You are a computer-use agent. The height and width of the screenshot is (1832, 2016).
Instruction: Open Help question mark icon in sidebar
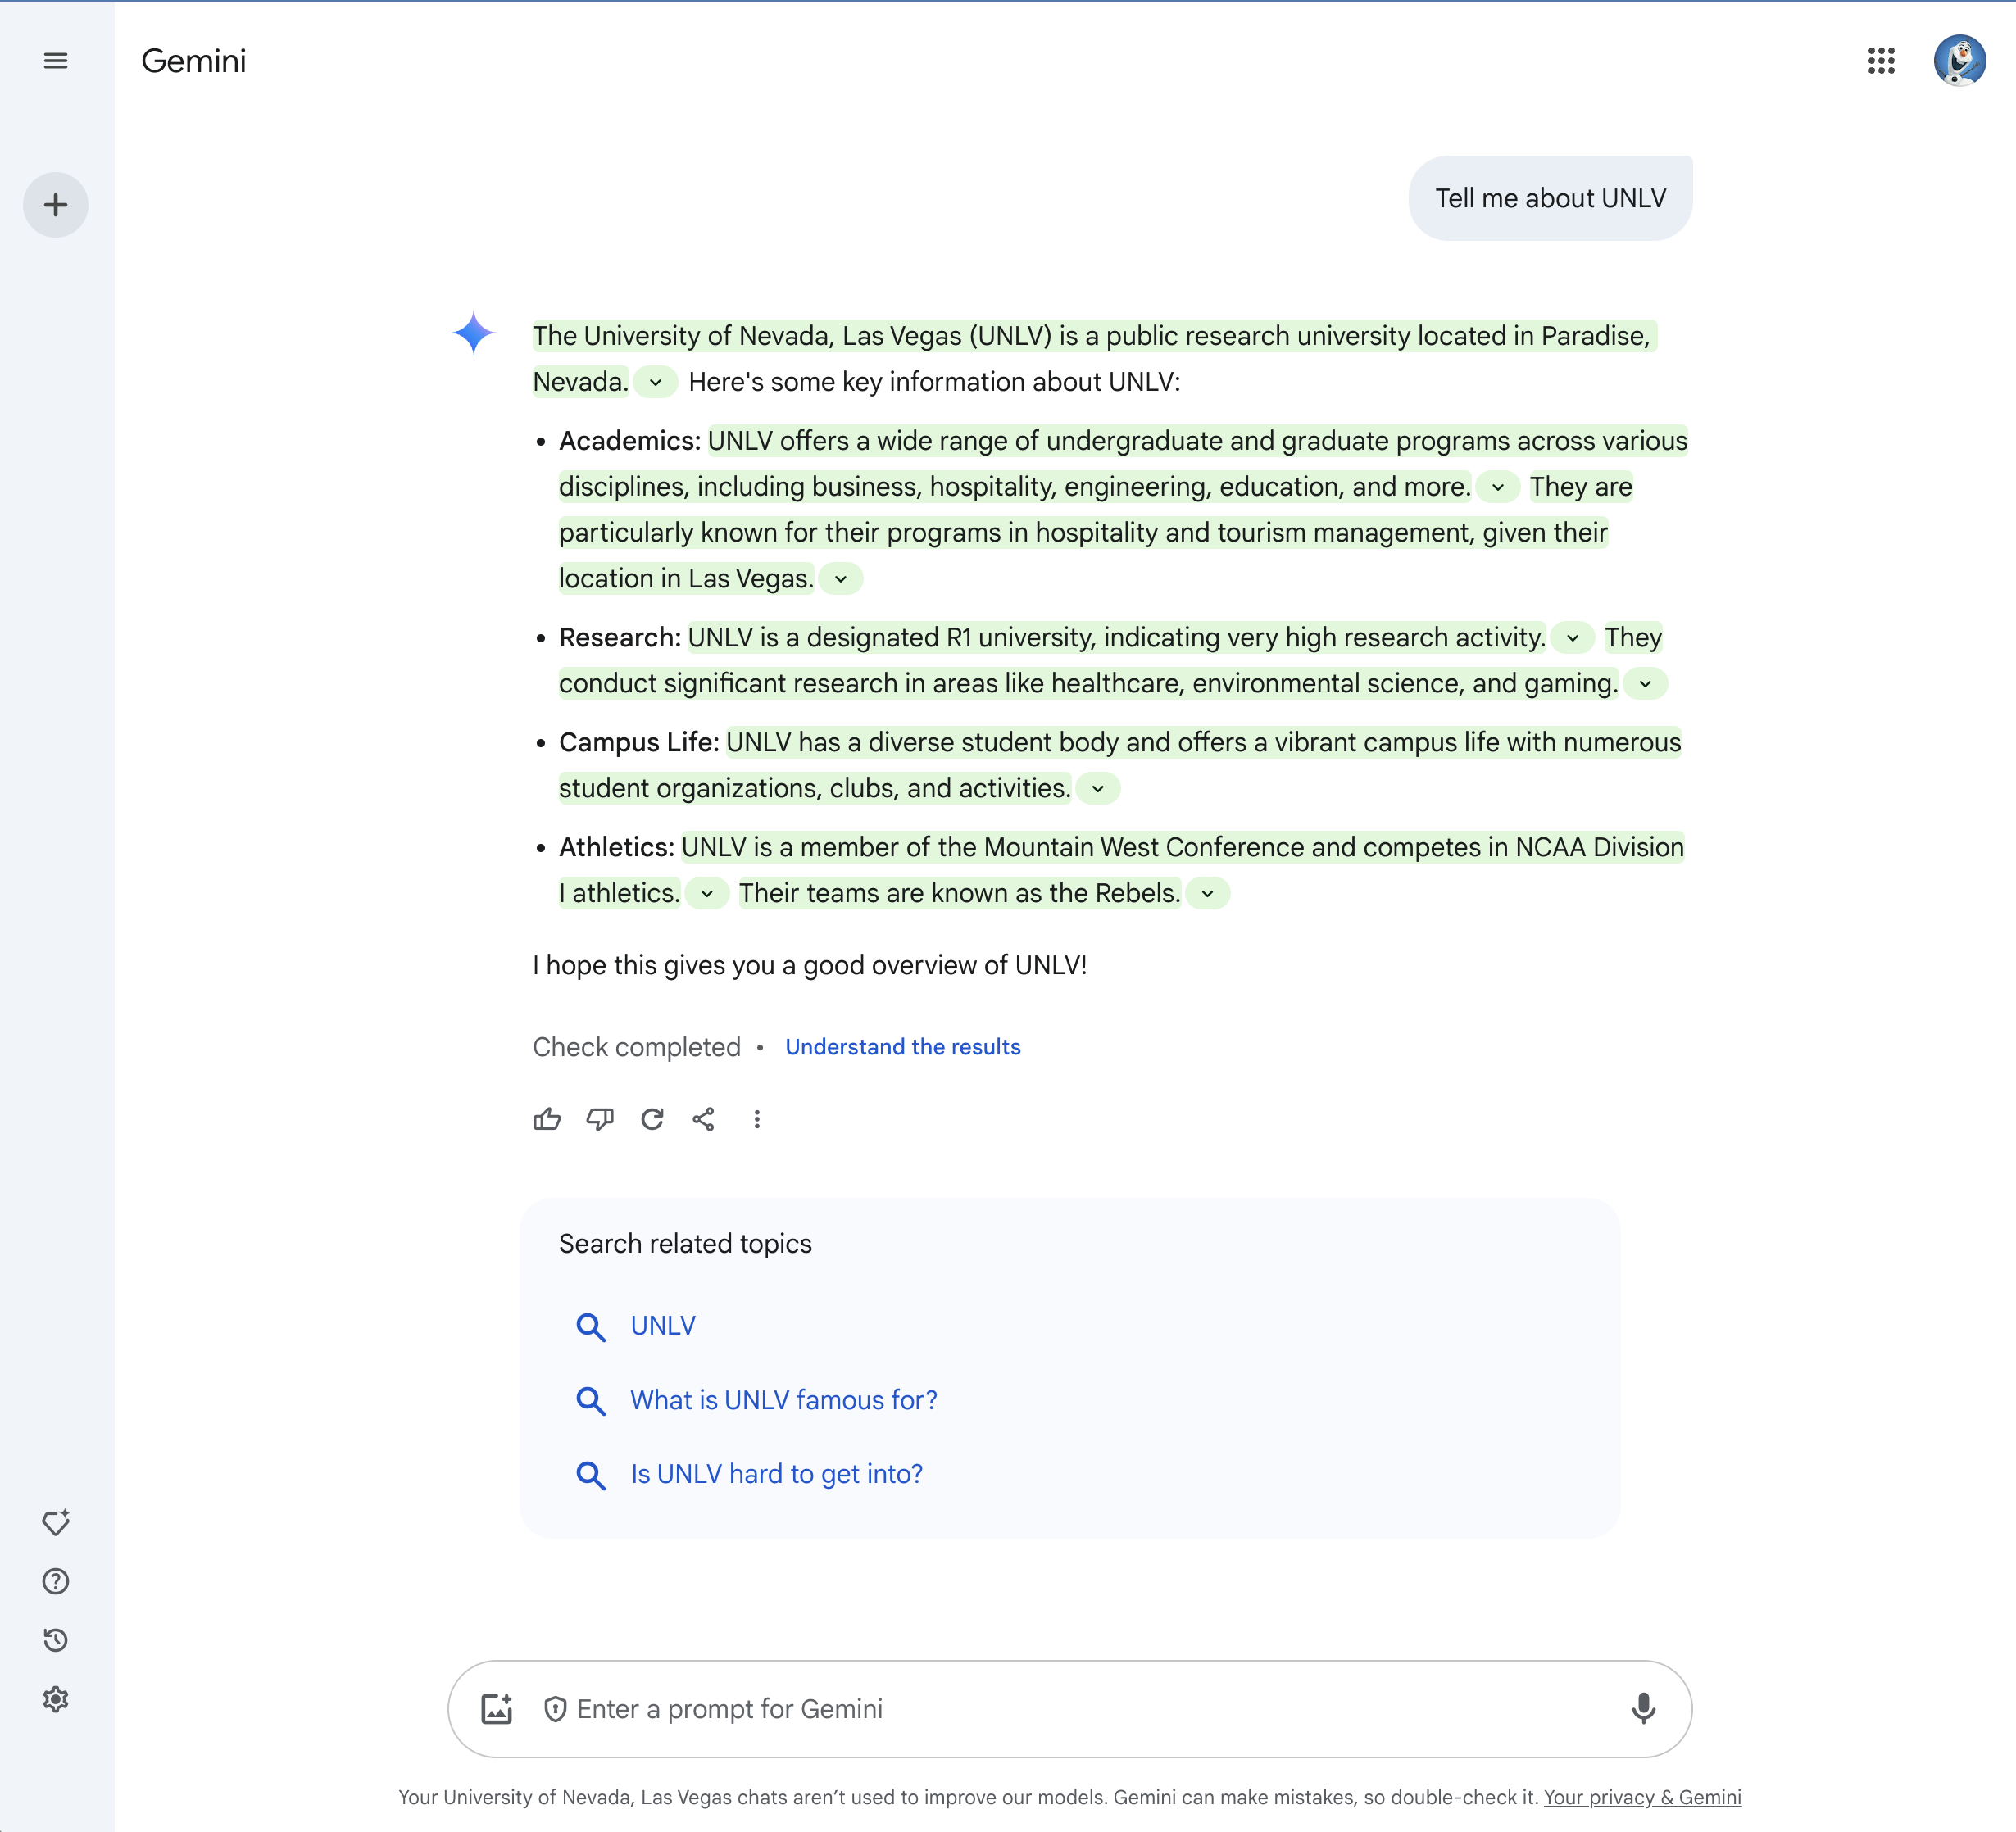(x=56, y=1581)
